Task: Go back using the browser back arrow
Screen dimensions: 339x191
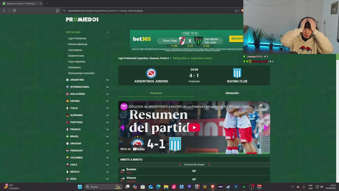Action: [x=4, y=11]
